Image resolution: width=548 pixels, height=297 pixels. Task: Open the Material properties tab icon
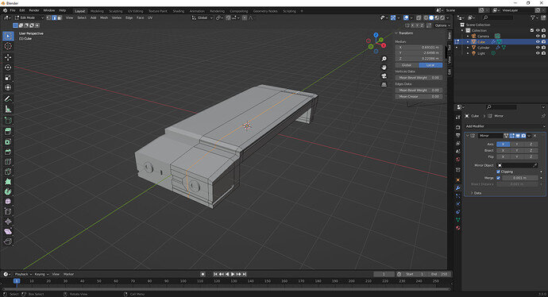457,228
